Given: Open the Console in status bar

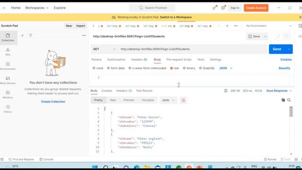Looking at the screenshot, I should pyautogui.click(x=46, y=159).
